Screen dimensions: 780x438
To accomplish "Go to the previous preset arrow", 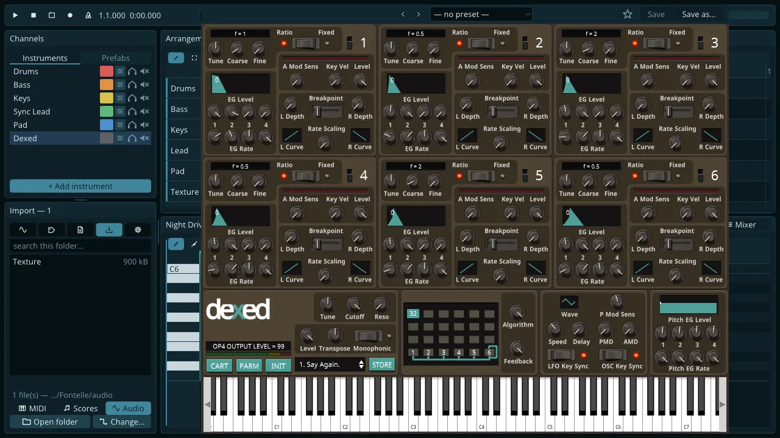I will (403, 15).
